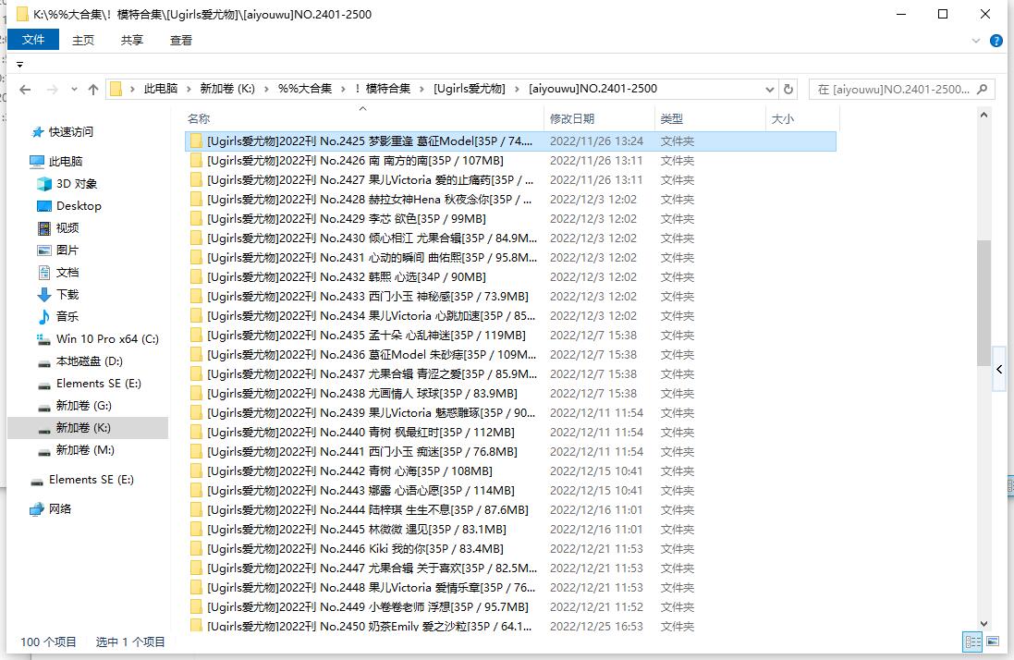
Task: Click folder icon of No.2438 尤画情人 球球
Action: pyautogui.click(x=197, y=393)
